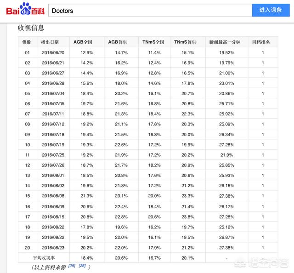Click the peak value 25.12%
The height and width of the screenshot is (273, 294).
coord(226,227)
